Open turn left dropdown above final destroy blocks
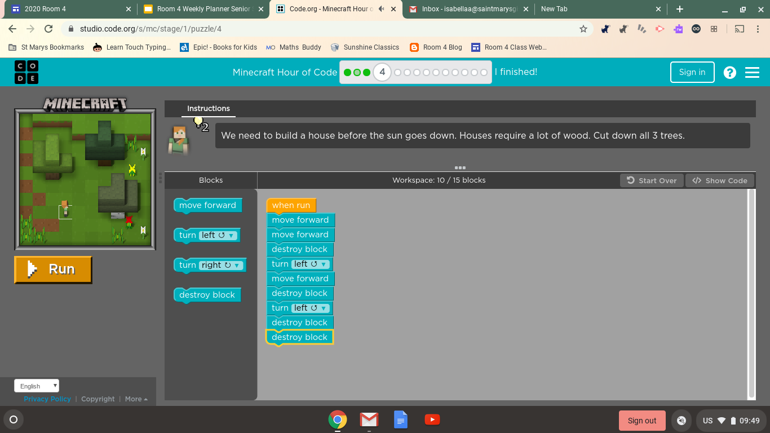This screenshot has height=433, width=770. click(x=311, y=308)
